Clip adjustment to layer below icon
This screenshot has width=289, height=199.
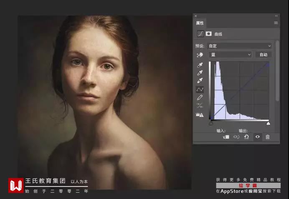coord(226,137)
